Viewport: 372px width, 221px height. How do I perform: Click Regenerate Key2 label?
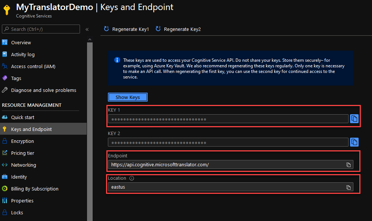(x=182, y=29)
